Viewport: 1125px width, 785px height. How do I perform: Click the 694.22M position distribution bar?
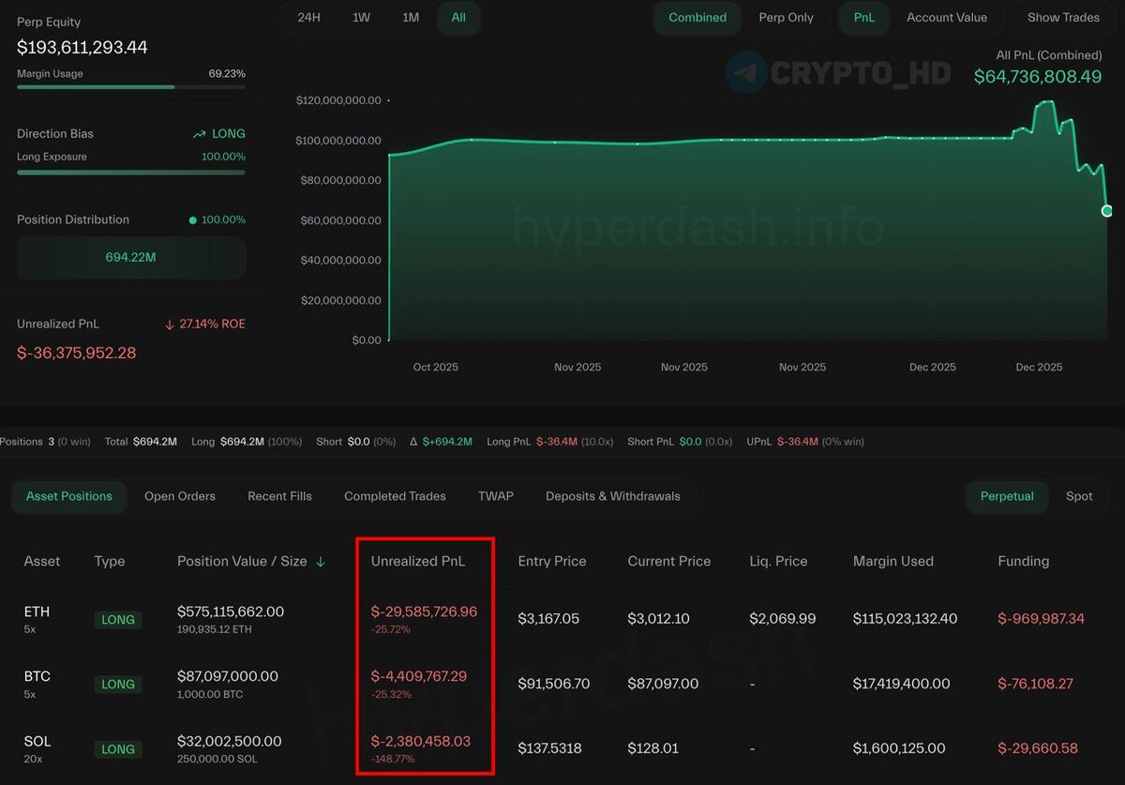point(131,257)
